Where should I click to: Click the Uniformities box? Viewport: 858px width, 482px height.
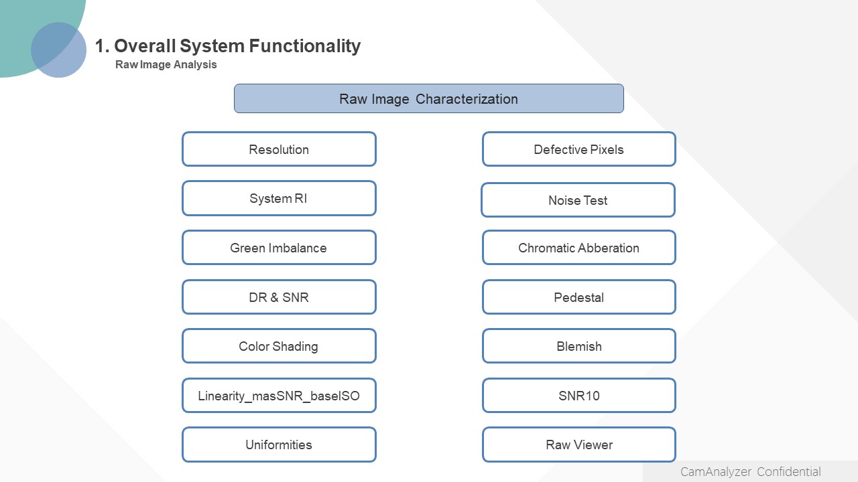279,445
